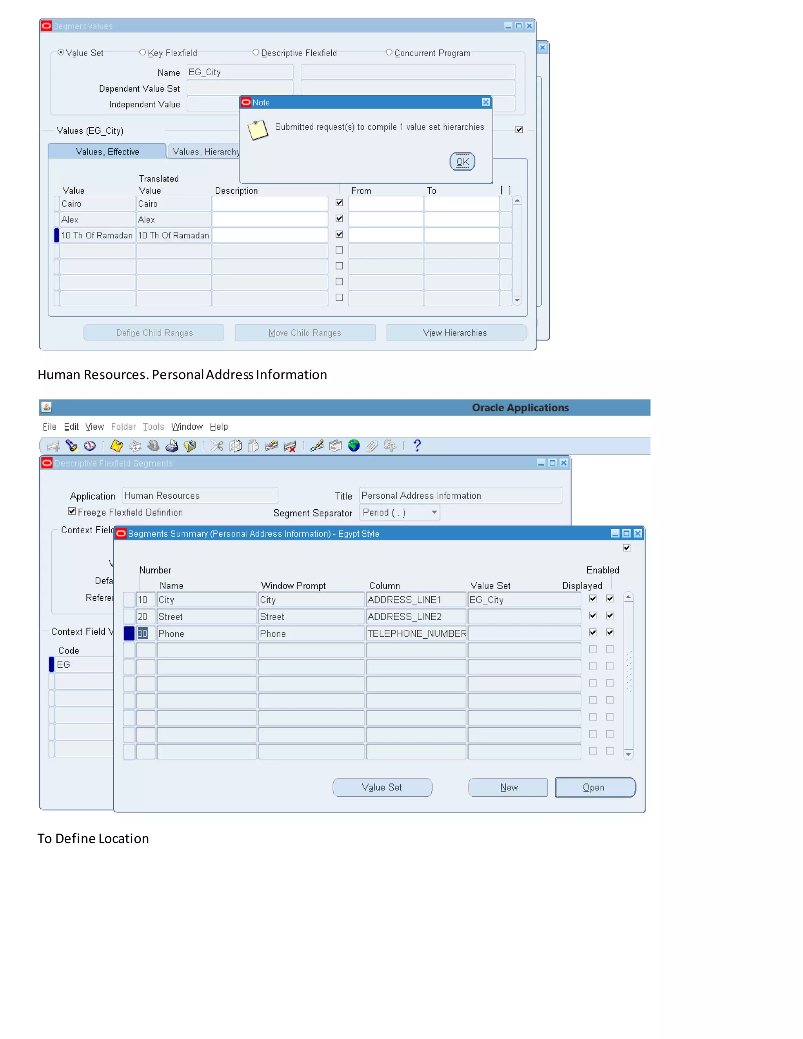Toggle Freeze Flexfield Definition checkbox

pyautogui.click(x=72, y=511)
